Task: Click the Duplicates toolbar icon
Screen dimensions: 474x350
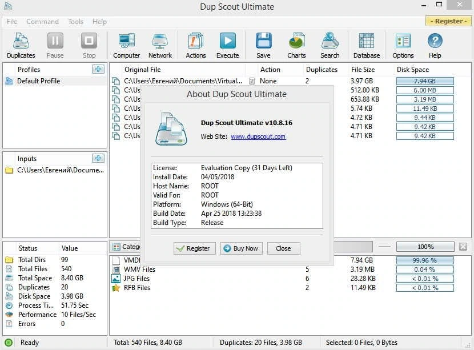Action: pyautogui.click(x=21, y=41)
